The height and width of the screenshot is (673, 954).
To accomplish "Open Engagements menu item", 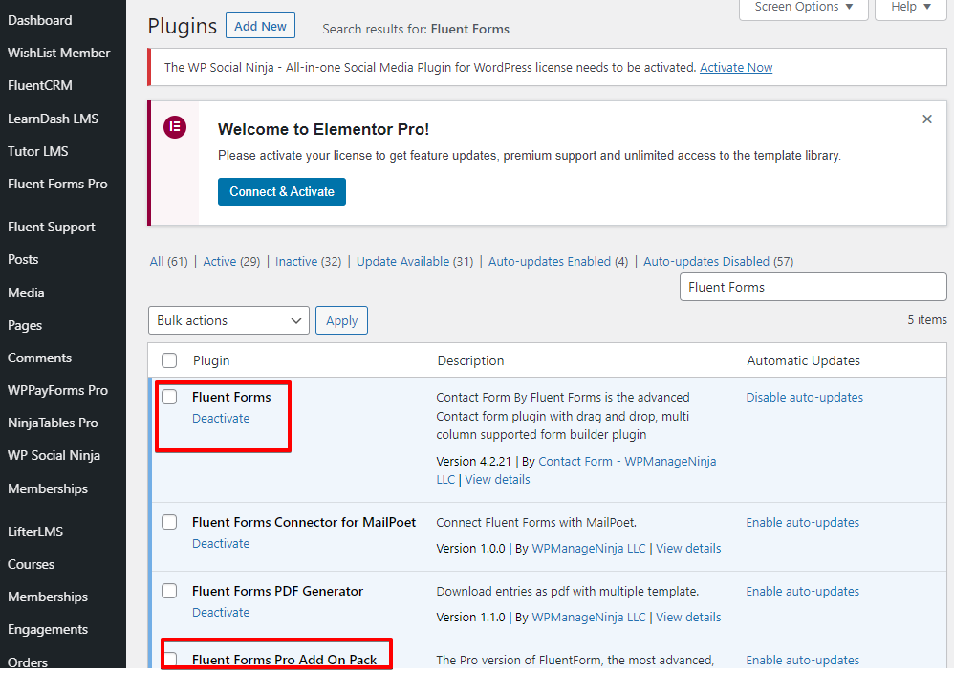I will click(x=48, y=630).
